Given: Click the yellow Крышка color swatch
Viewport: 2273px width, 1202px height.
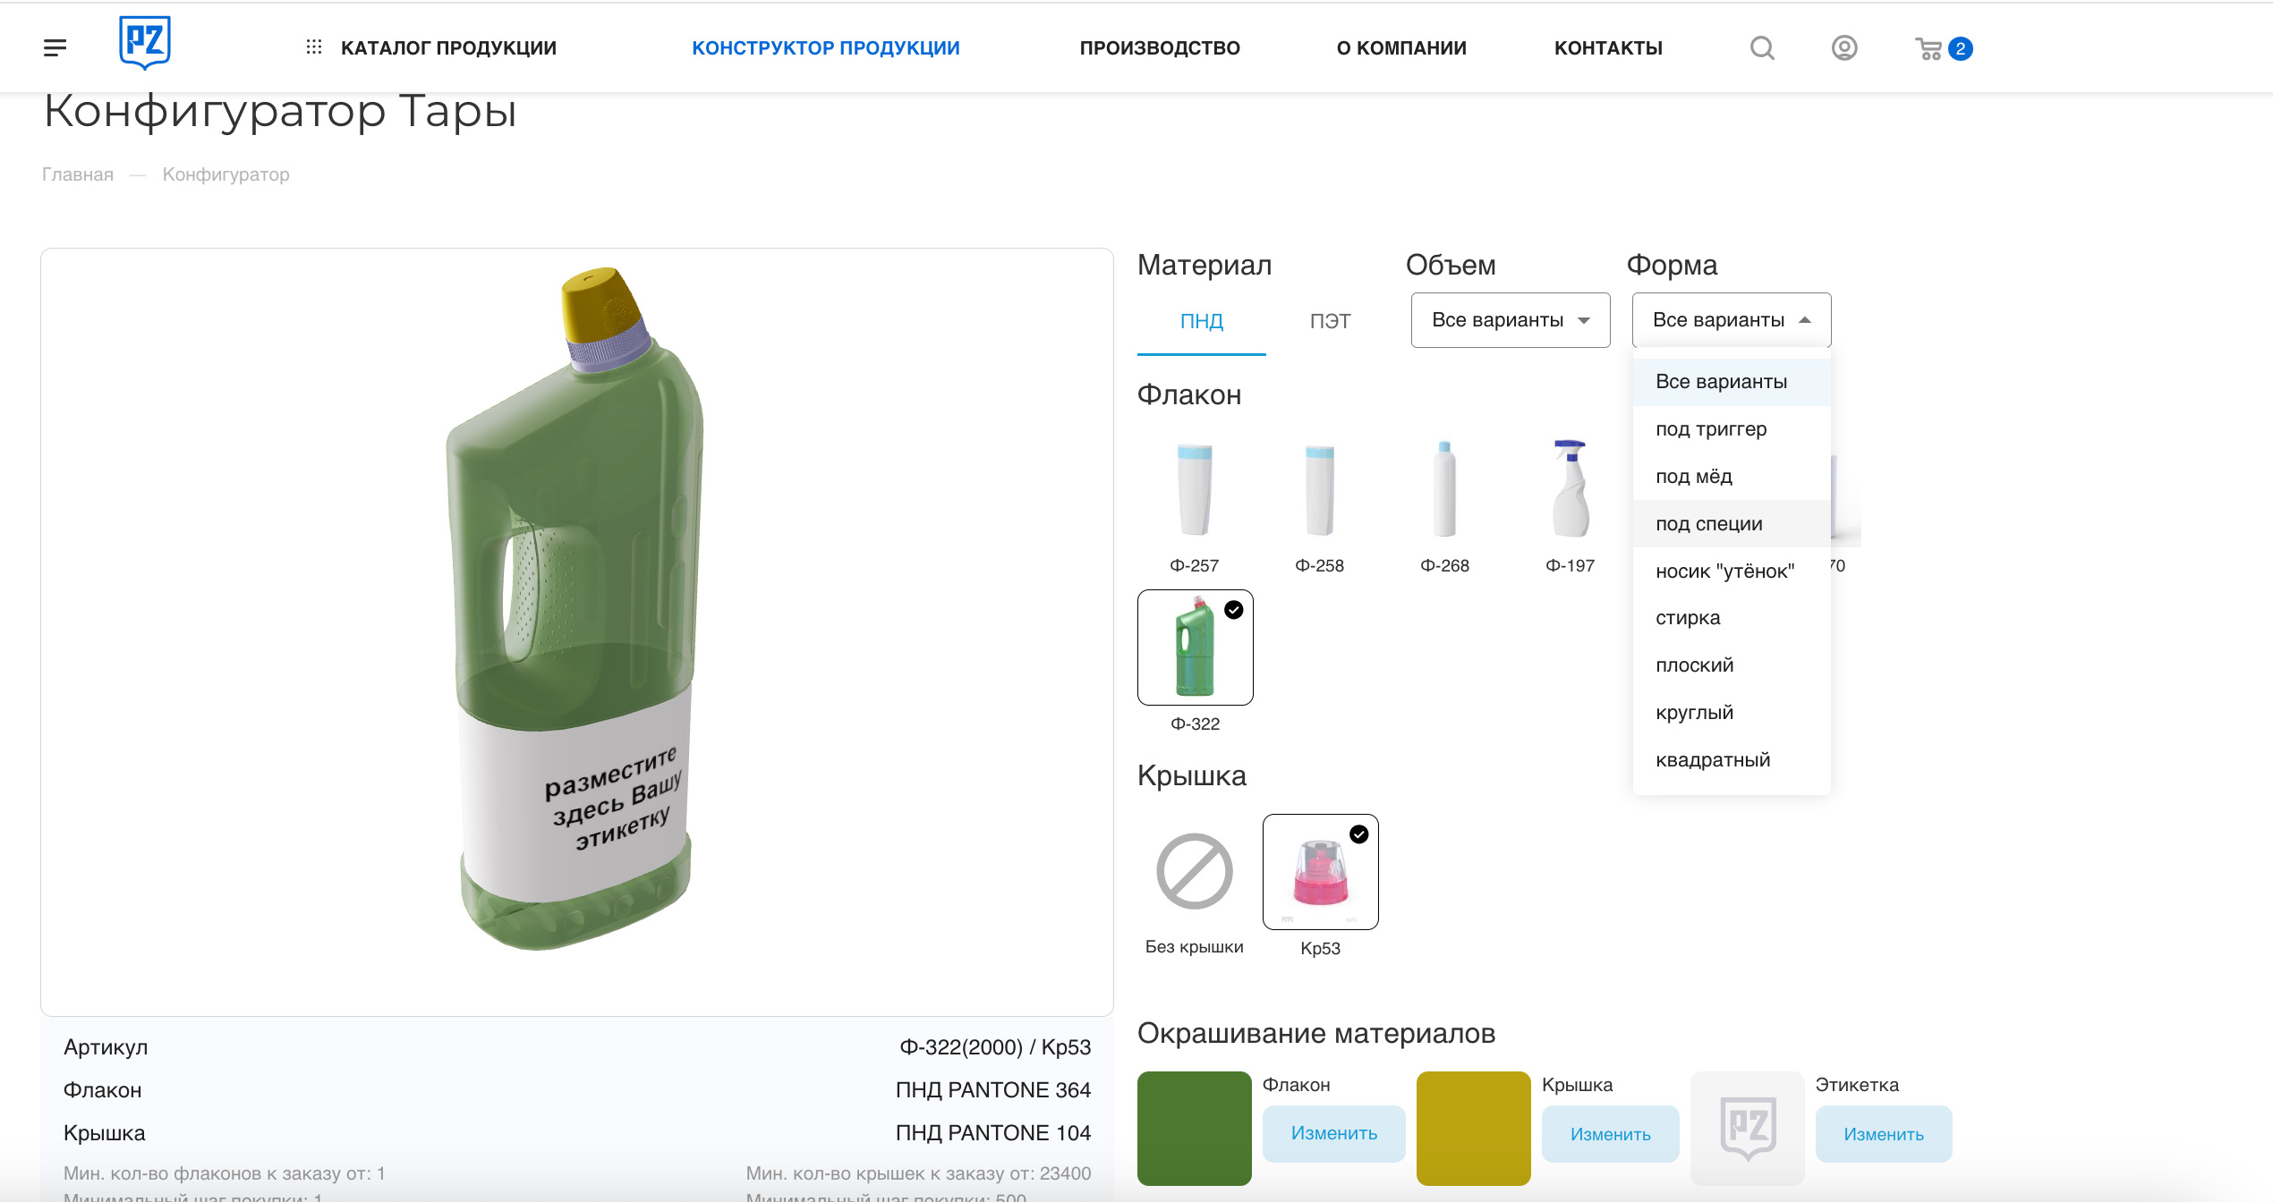Looking at the screenshot, I should click(1474, 1129).
